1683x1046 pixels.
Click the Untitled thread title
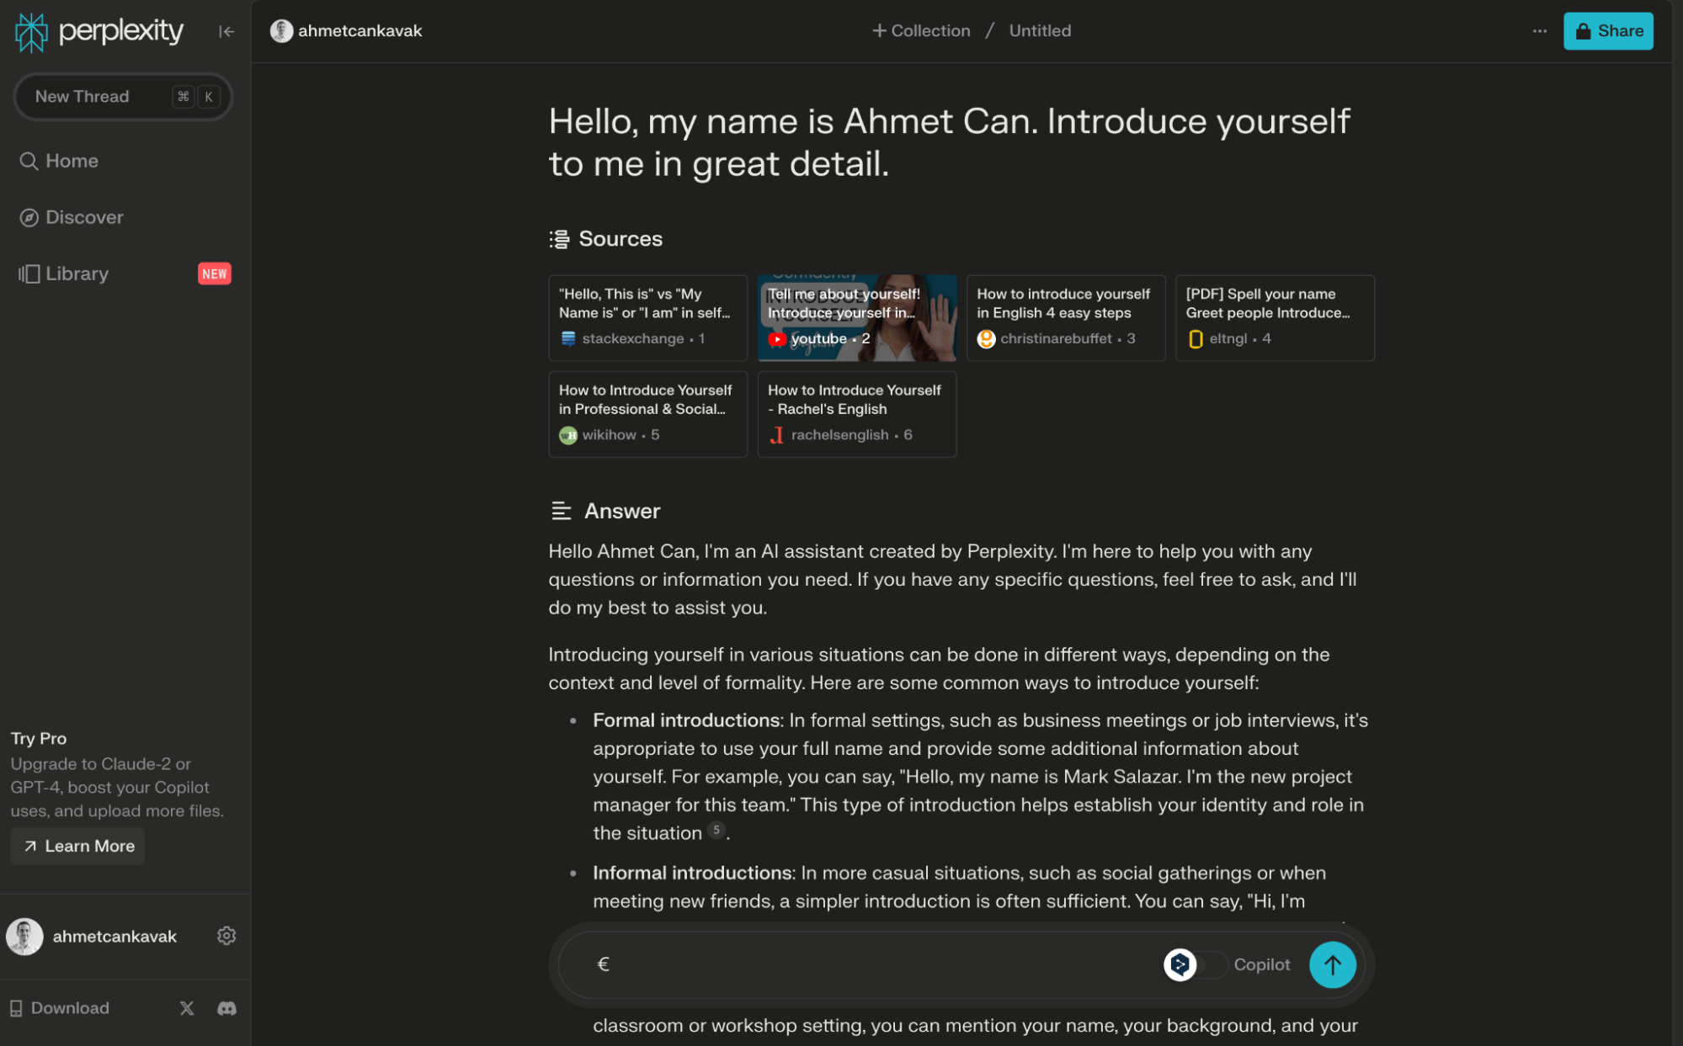[1040, 31]
